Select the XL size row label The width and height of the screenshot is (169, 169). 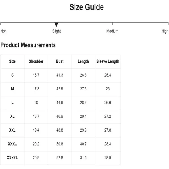click(12, 116)
